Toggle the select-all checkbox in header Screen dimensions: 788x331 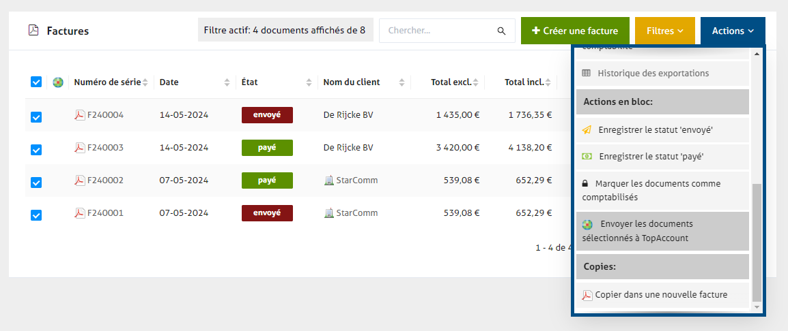coord(36,82)
